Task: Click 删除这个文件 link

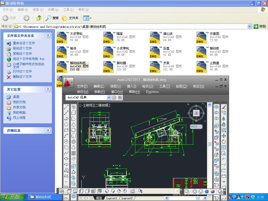Action: coord(22,77)
